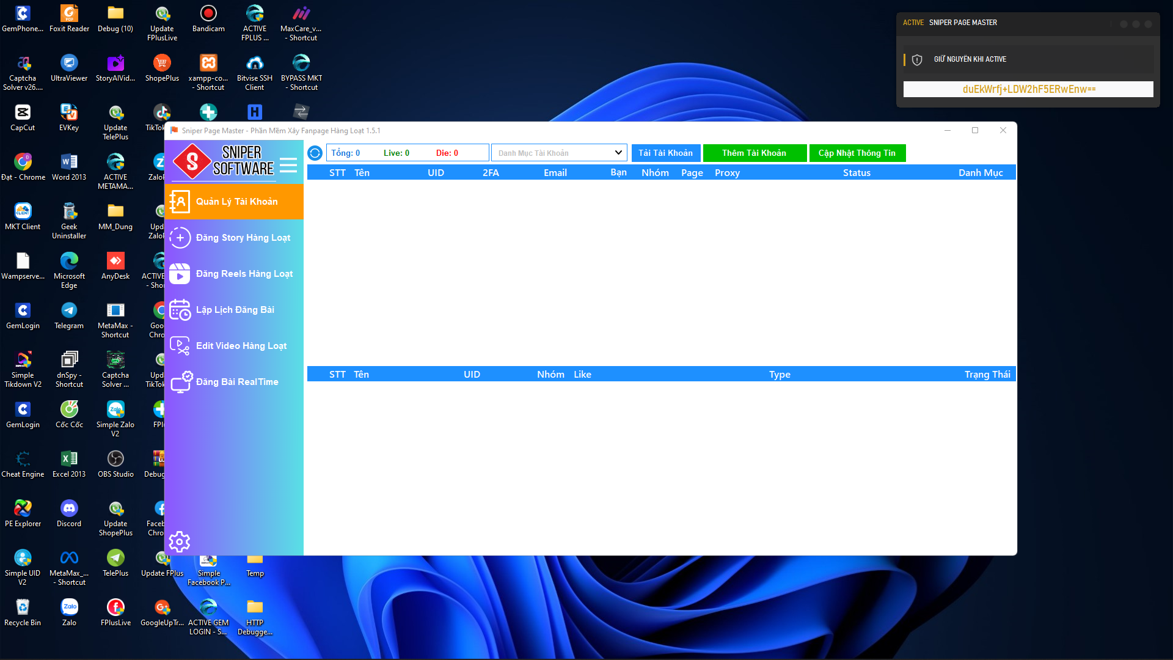Viewport: 1173px width, 660px height.
Task: Click the Trạng Thái column header
Action: 987,375
